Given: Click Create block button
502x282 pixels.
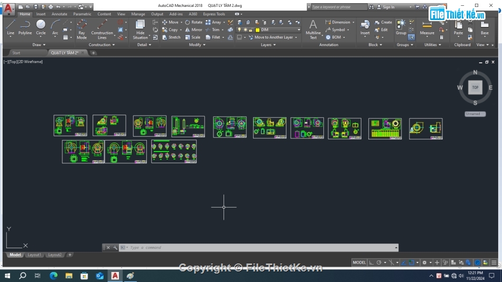Looking at the screenshot, I should (383, 22).
